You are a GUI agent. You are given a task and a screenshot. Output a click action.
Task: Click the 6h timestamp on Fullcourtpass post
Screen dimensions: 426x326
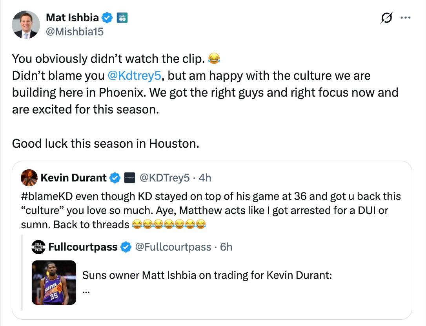tap(226, 247)
